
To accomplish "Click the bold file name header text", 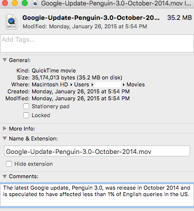I will point(91,18).
